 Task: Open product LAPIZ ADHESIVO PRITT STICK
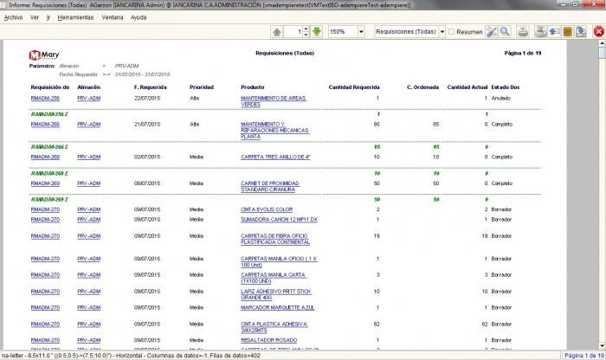(x=276, y=294)
